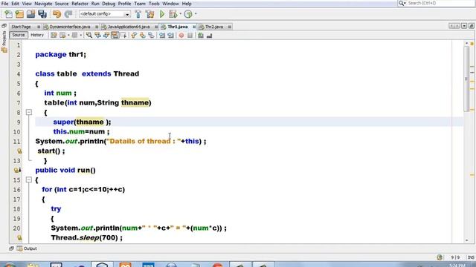This screenshot has height=267, width=476.
Task: Toggle the History view button
Action: [x=37, y=35]
